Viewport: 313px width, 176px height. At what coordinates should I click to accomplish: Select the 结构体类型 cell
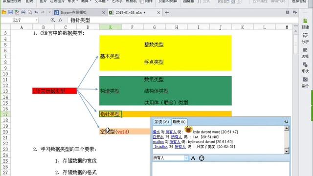pos(156,91)
